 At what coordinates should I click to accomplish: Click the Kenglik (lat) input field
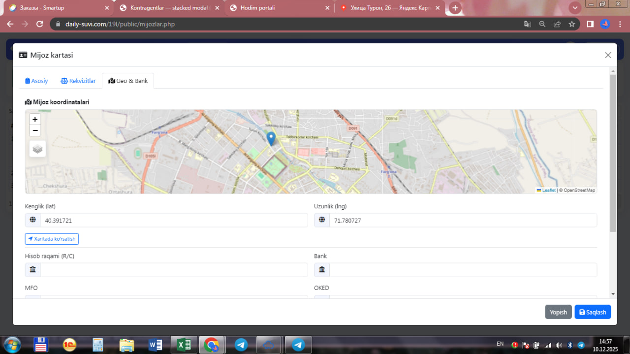173,221
